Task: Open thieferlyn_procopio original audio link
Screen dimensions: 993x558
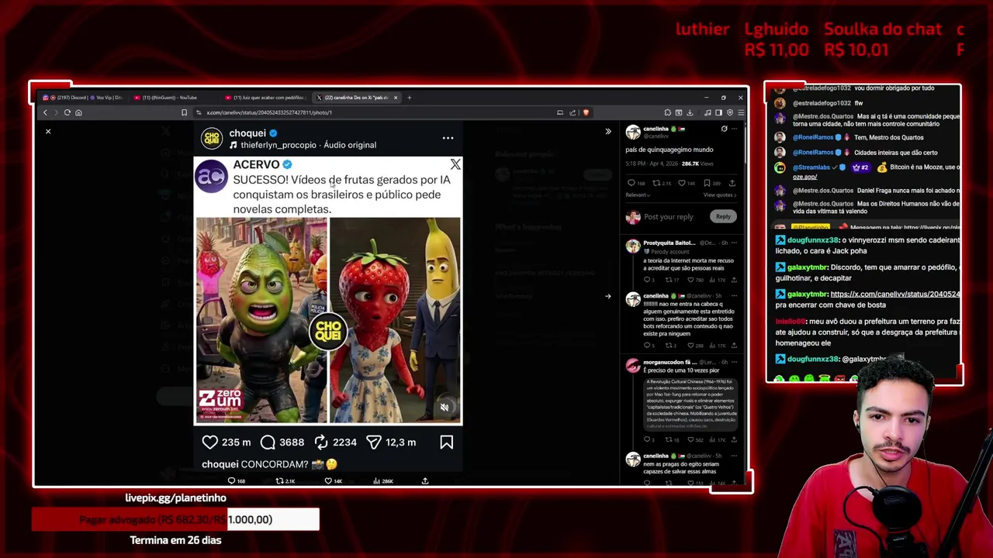Action: click(308, 145)
